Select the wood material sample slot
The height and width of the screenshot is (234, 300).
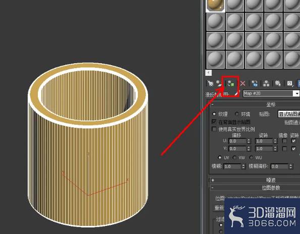216,6
